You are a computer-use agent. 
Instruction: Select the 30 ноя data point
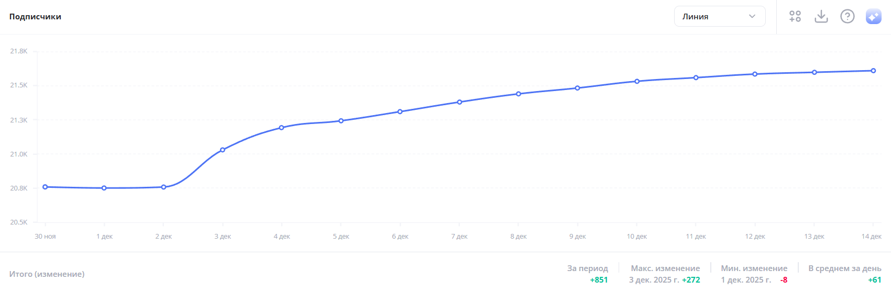pos(45,187)
